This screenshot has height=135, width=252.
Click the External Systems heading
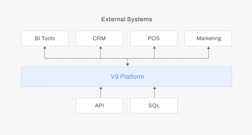pyautogui.click(x=127, y=19)
